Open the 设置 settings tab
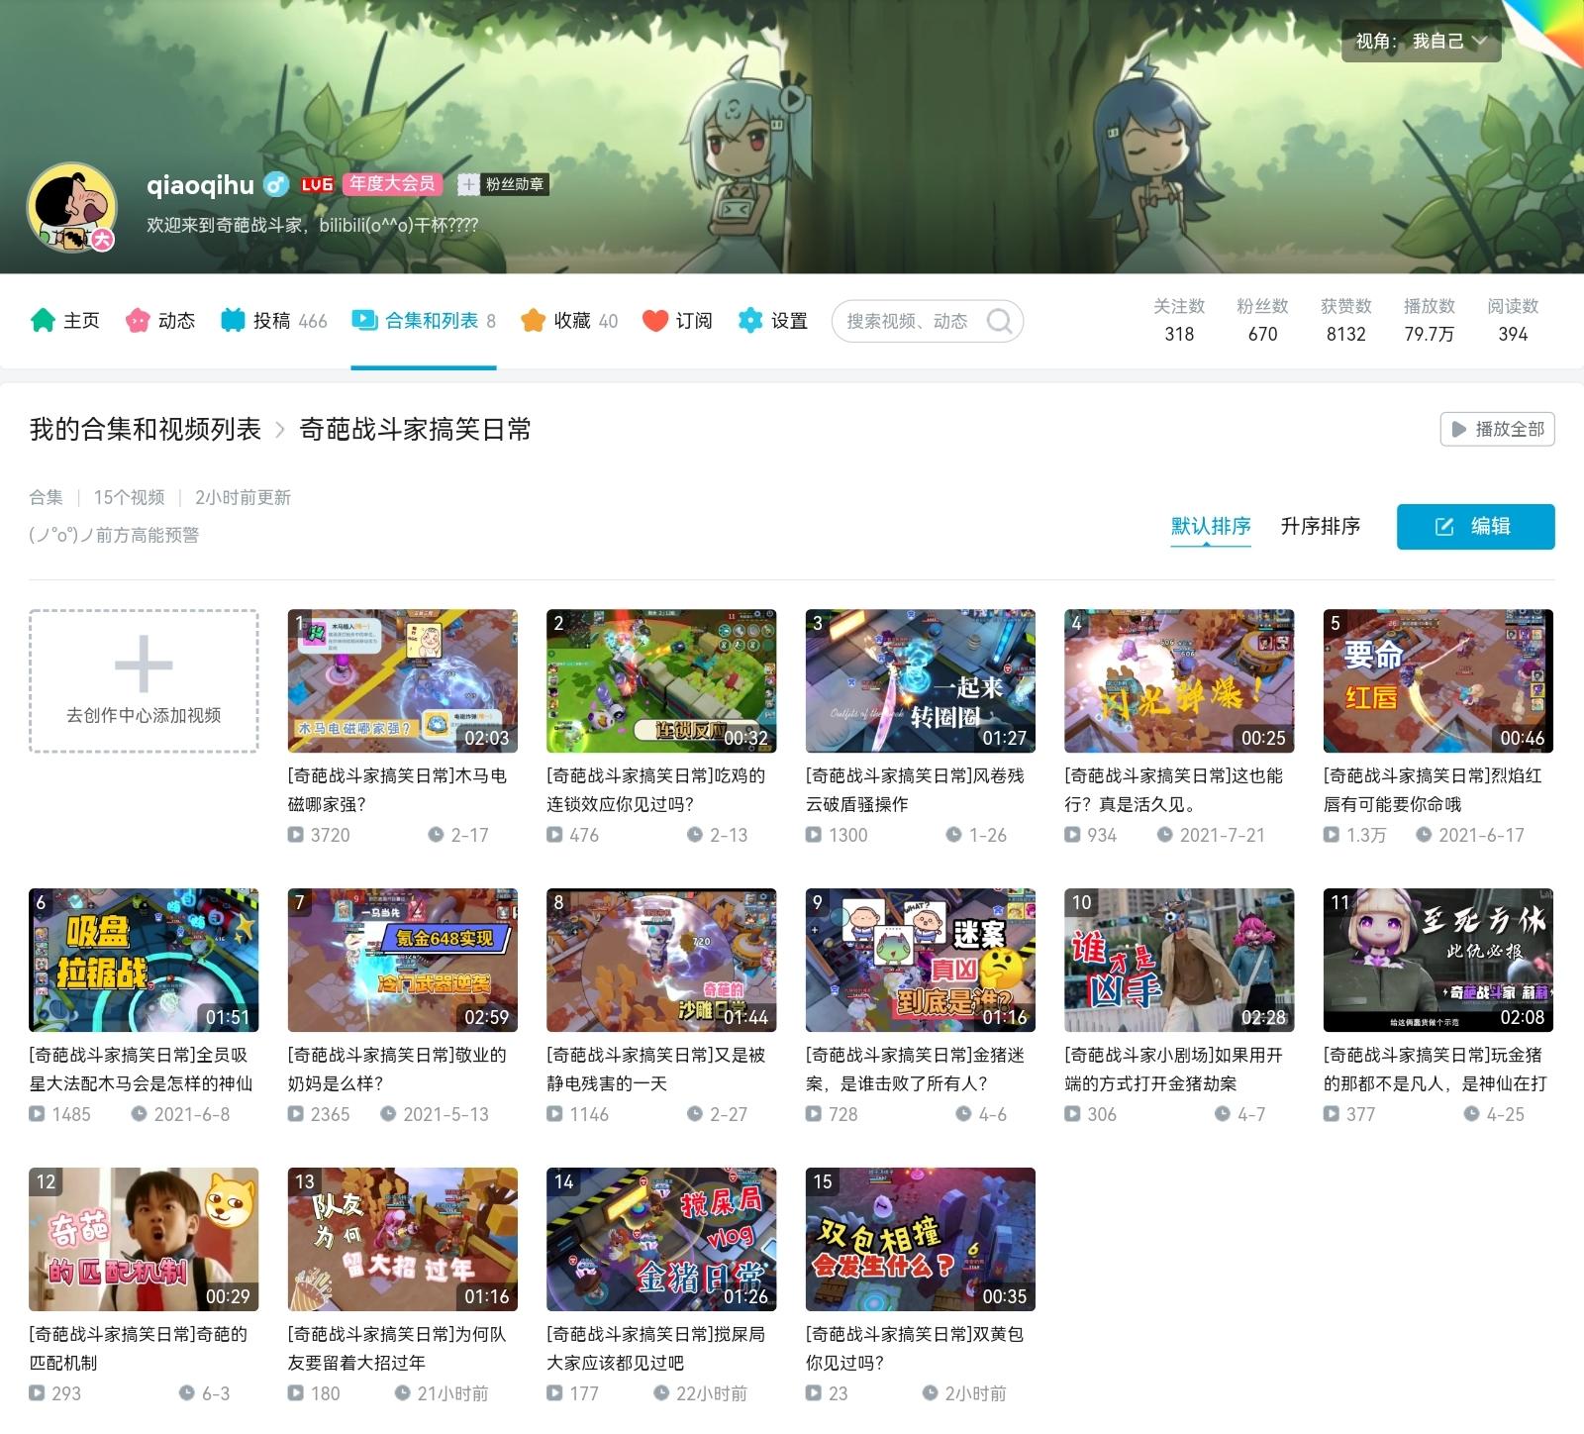Screen dimensions: 1584x1434 point(773,321)
